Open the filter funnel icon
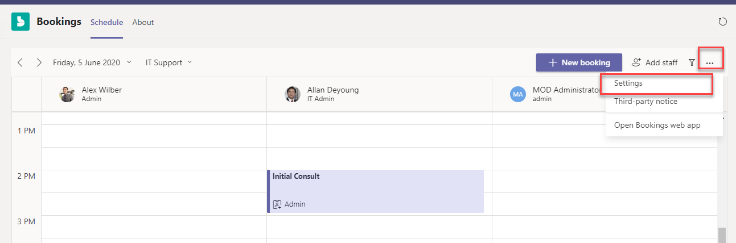 pyautogui.click(x=692, y=62)
